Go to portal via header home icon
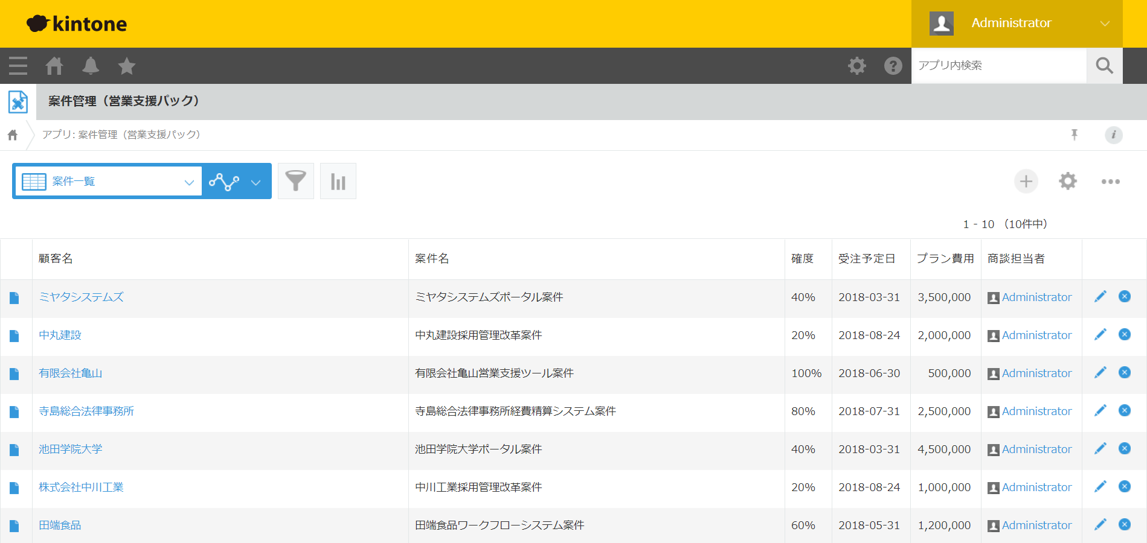 pyautogui.click(x=54, y=65)
